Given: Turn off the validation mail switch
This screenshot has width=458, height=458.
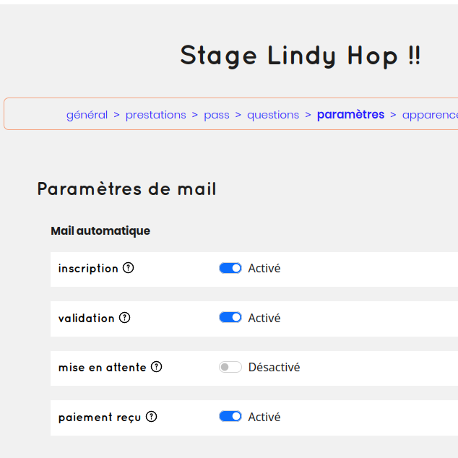Looking at the screenshot, I should point(230,318).
